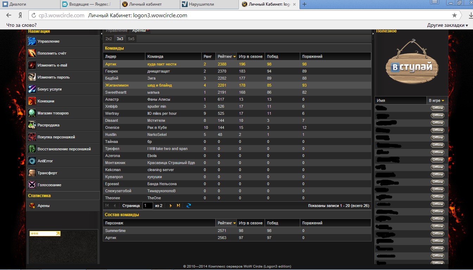
Task: Switch to the Нарушители browser tab
Action: click(x=208, y=4)
